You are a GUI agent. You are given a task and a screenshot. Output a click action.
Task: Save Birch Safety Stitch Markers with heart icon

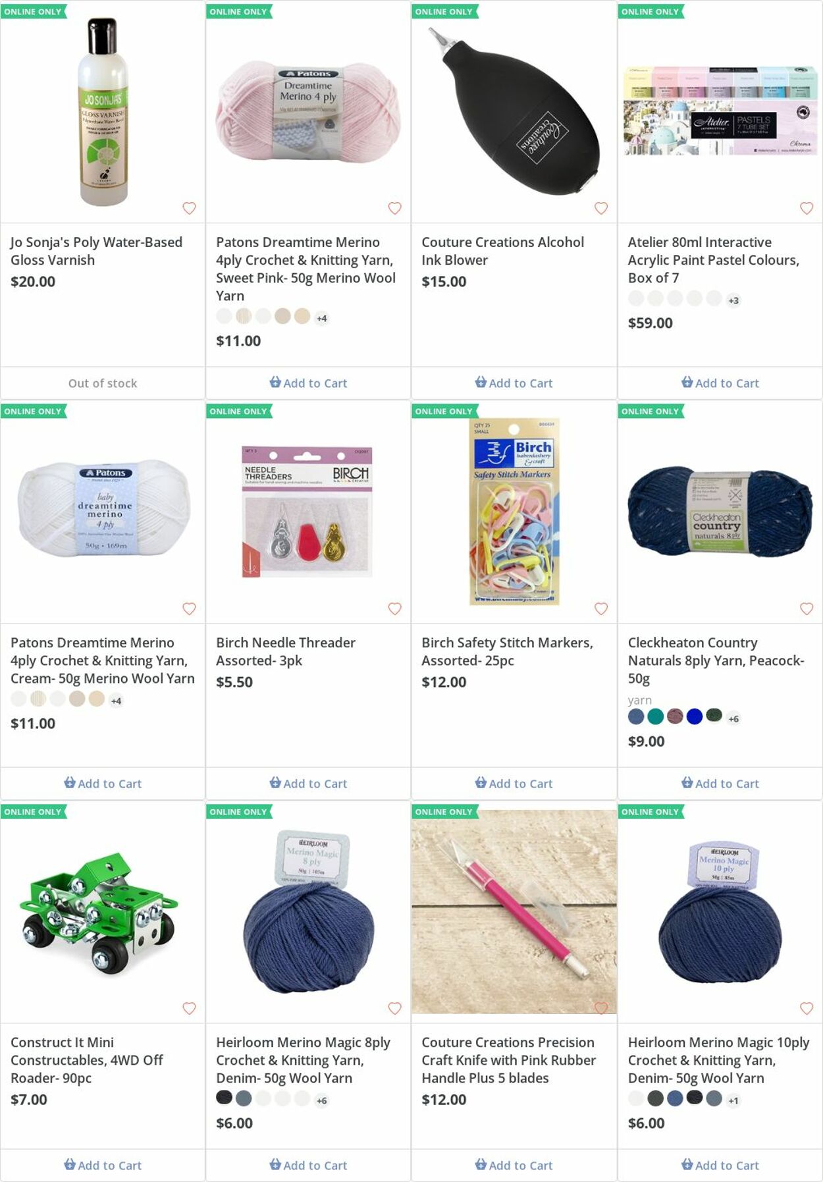click(x=601, y=608)
